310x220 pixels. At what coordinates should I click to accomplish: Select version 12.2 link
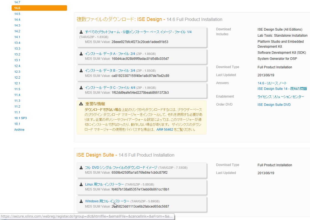pos(17,77)
